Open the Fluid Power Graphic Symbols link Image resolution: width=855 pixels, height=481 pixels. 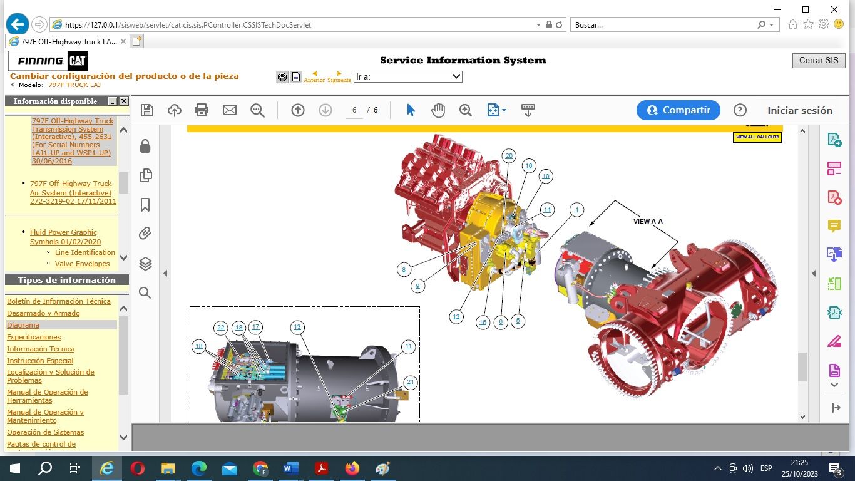click(x=63, y=237)
